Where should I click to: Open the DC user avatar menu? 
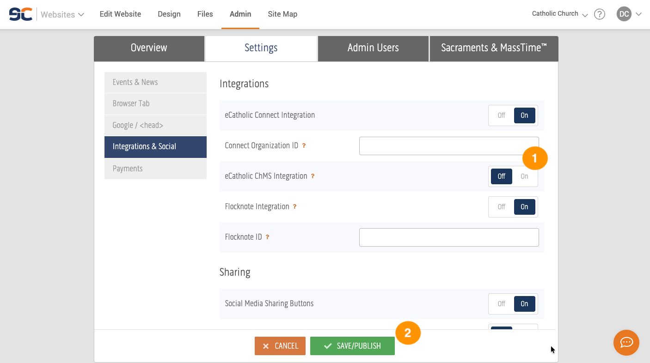(x=624, y=14)
